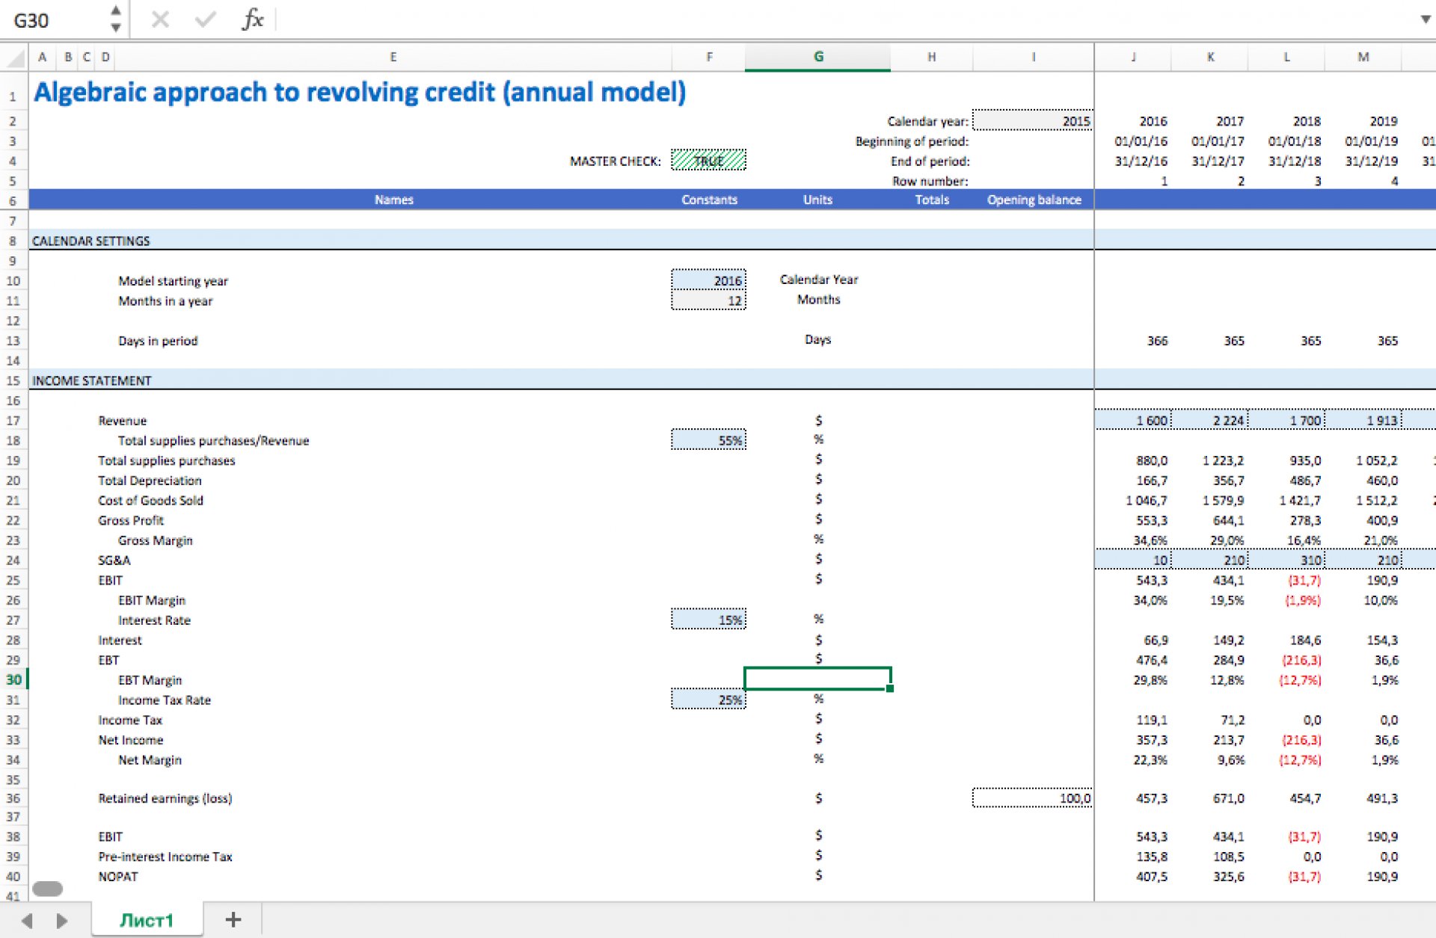Select column K header
This screenshot has height=938, width=1436.
click(1210, 57)
